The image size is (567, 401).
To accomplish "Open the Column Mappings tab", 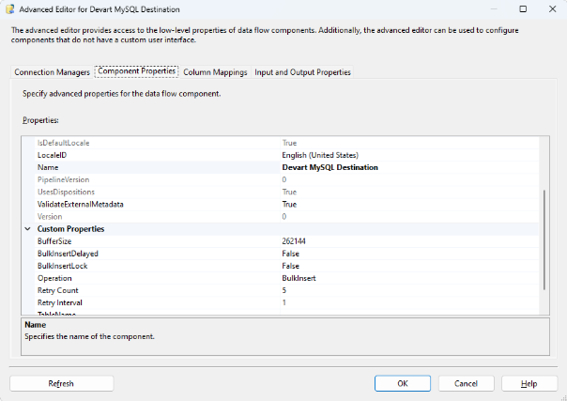I will (x=215, y=72).
